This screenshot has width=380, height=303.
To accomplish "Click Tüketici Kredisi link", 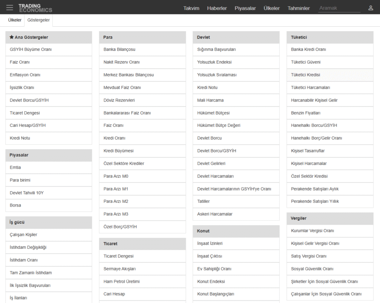I will click(x=305, y=75).
